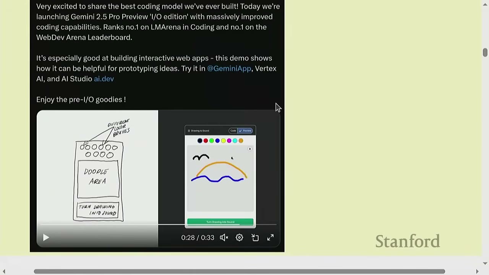
Task: Select the orange brush color in demo
Action: coord(241,141)
